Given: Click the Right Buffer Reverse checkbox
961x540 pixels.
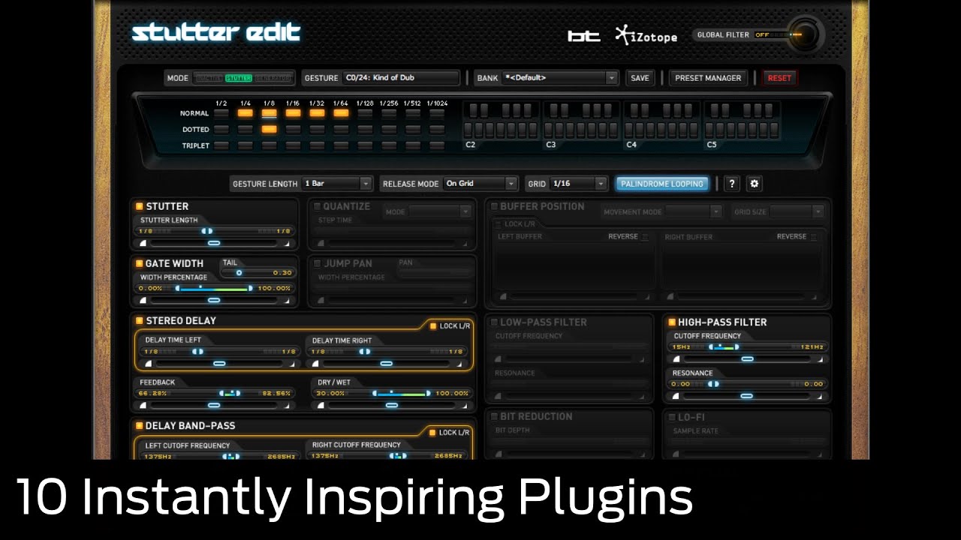Looking at the screenshot, I should click(813, 237).
